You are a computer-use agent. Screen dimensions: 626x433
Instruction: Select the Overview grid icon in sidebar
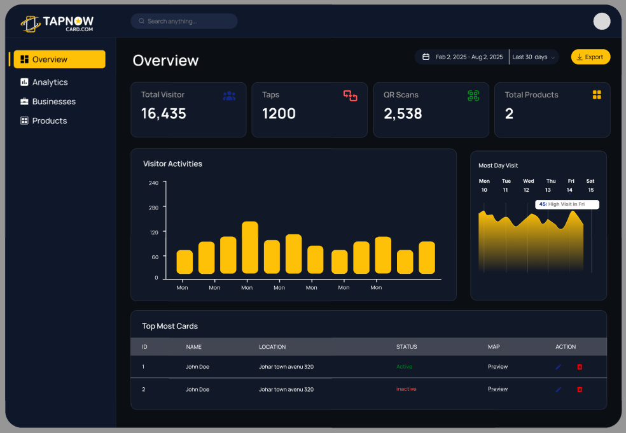(25, 59)
